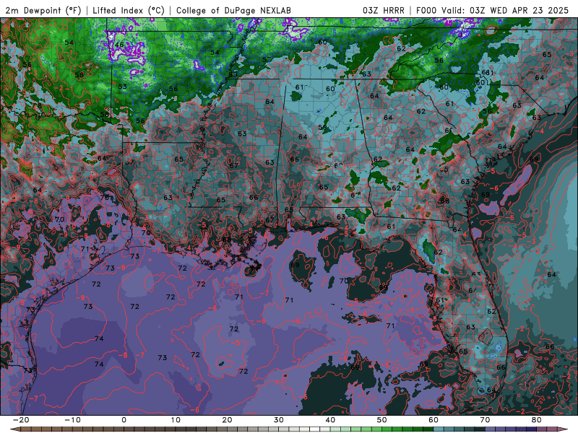578x433 pixels.
Task: Click the 20 label on the color scale
Action: [x=227, y=420]
